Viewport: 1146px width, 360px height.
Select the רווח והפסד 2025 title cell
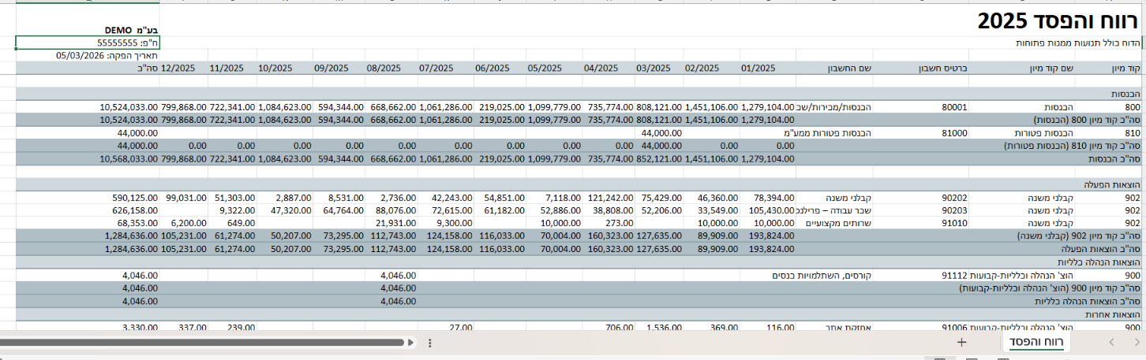tap(1058, 20)
